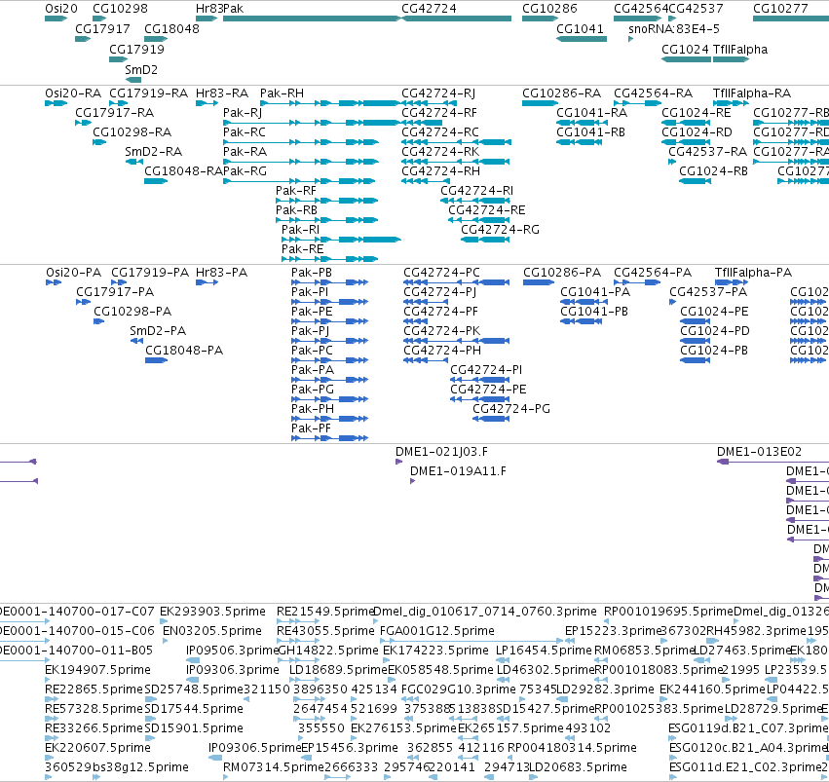Click the FGA001G12.5prime EST label
This screenshot has height=782, width=829.
(x=437, y=631)
